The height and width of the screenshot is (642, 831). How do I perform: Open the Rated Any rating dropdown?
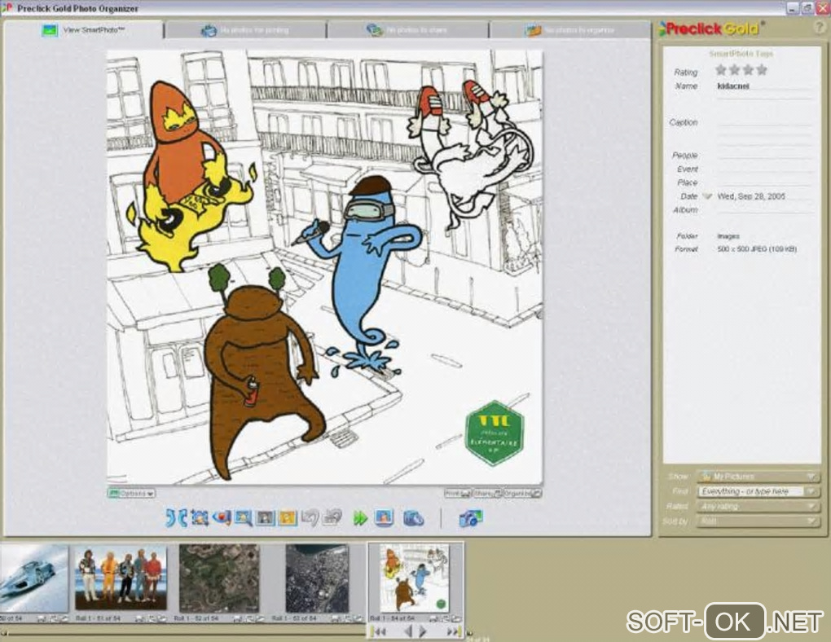(758, 506)
